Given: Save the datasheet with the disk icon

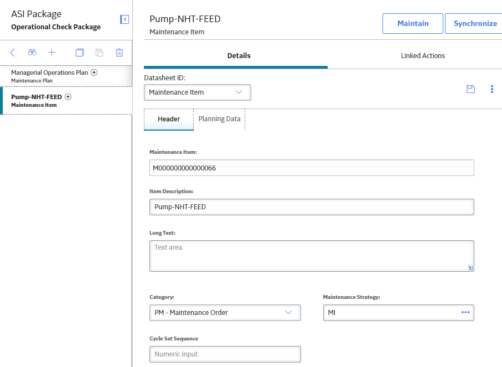Looking at the screenshot, I should click(x=470, y=89).
